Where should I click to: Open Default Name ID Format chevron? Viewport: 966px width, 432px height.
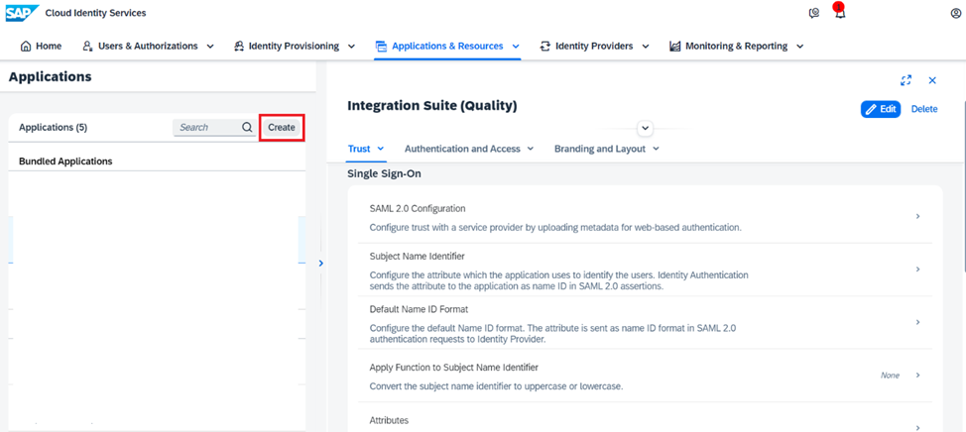[918, 322]
